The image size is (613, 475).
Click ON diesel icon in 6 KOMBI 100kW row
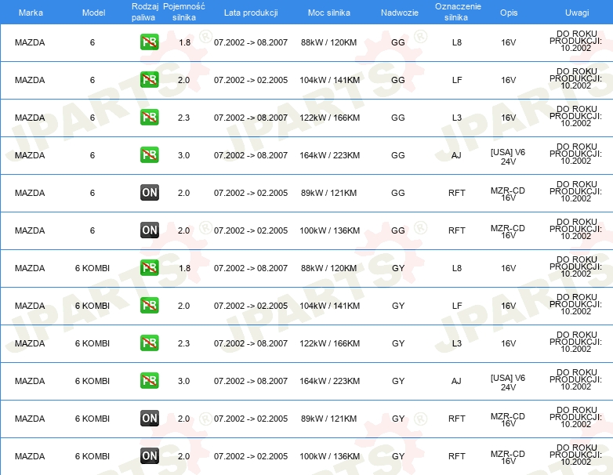pos(150,455)
